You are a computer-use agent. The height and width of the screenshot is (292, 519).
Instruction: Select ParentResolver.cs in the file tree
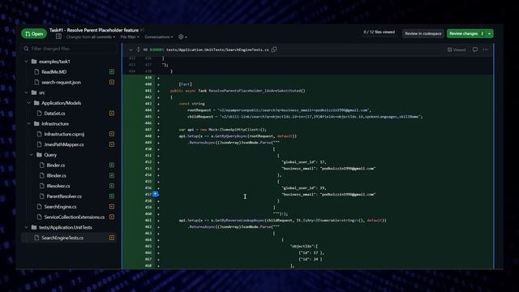[64, 196]
